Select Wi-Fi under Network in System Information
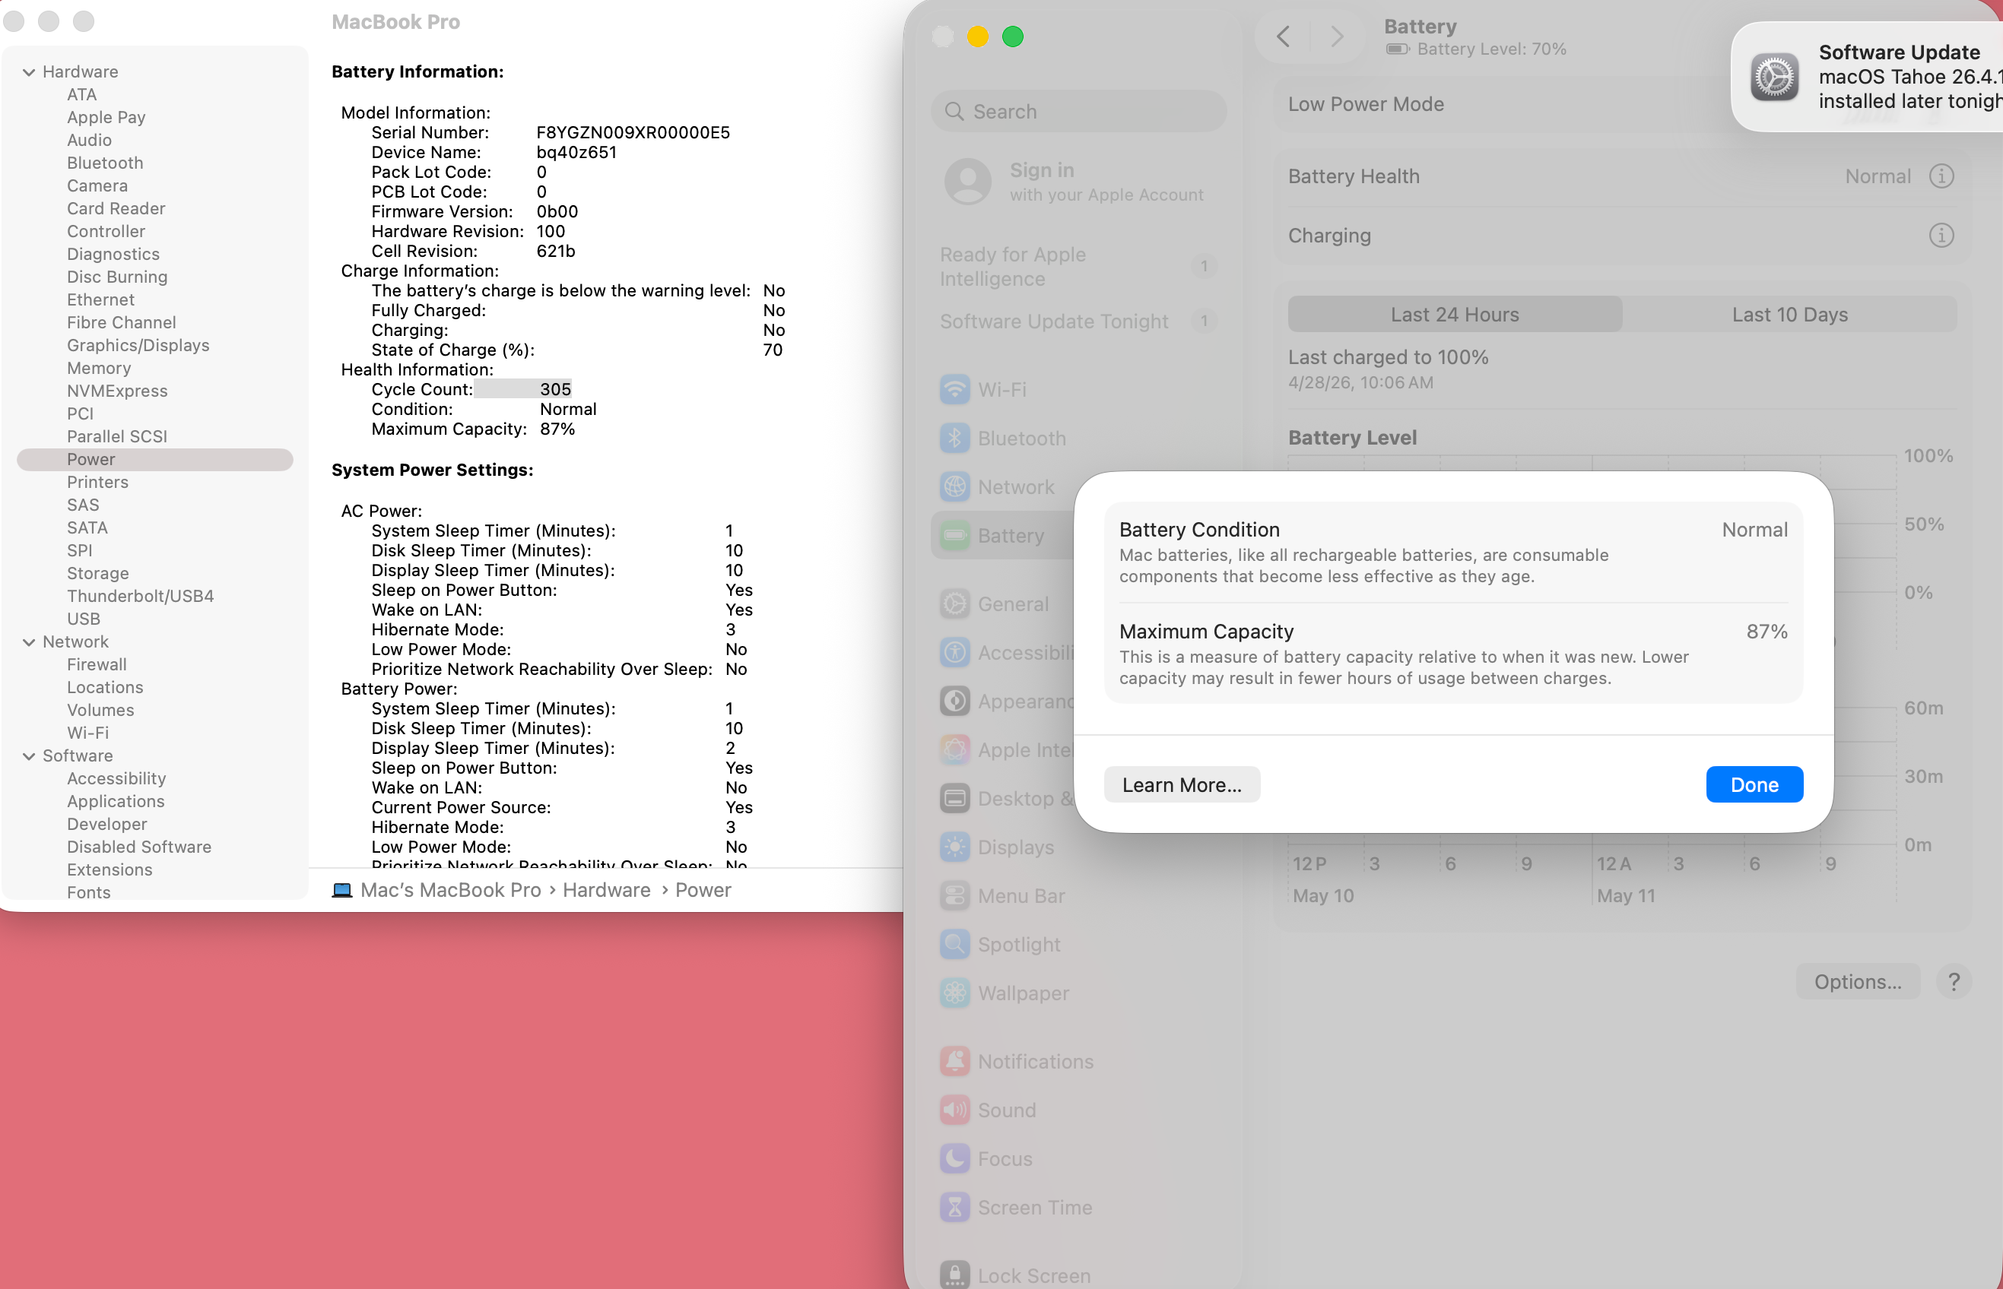 click(x=88, y=733)
